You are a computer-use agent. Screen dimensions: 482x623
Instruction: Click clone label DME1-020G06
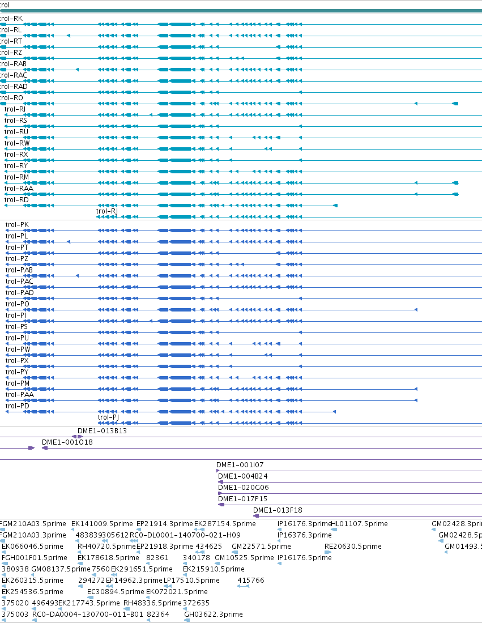click(243, 488)
